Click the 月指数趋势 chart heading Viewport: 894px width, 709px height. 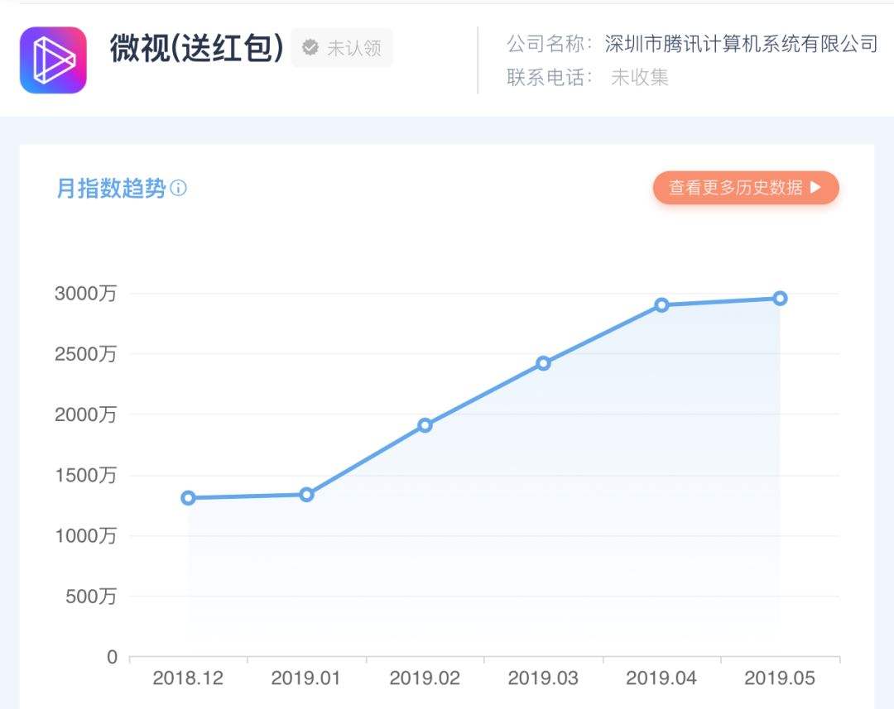[111, 189]
